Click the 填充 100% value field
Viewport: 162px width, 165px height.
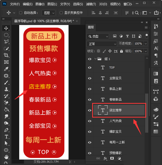[139, 51]
